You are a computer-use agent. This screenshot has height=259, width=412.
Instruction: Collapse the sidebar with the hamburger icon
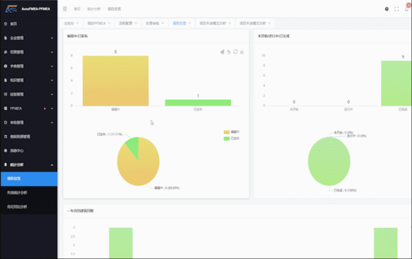point(65,9)
